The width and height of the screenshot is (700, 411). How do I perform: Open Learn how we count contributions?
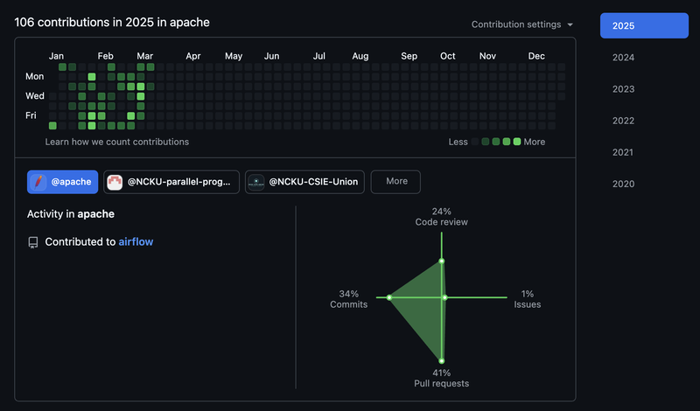tap(117, 142)
